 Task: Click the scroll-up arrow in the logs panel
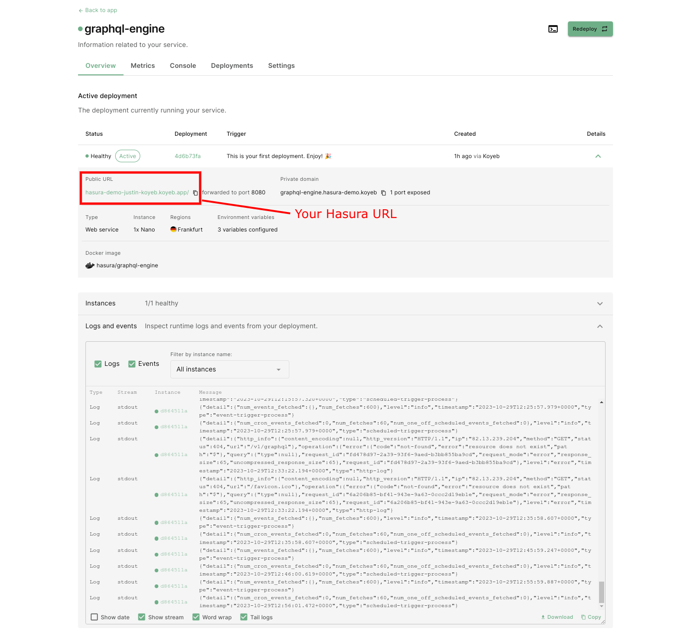pyautogui.click(x=601, y=402)
